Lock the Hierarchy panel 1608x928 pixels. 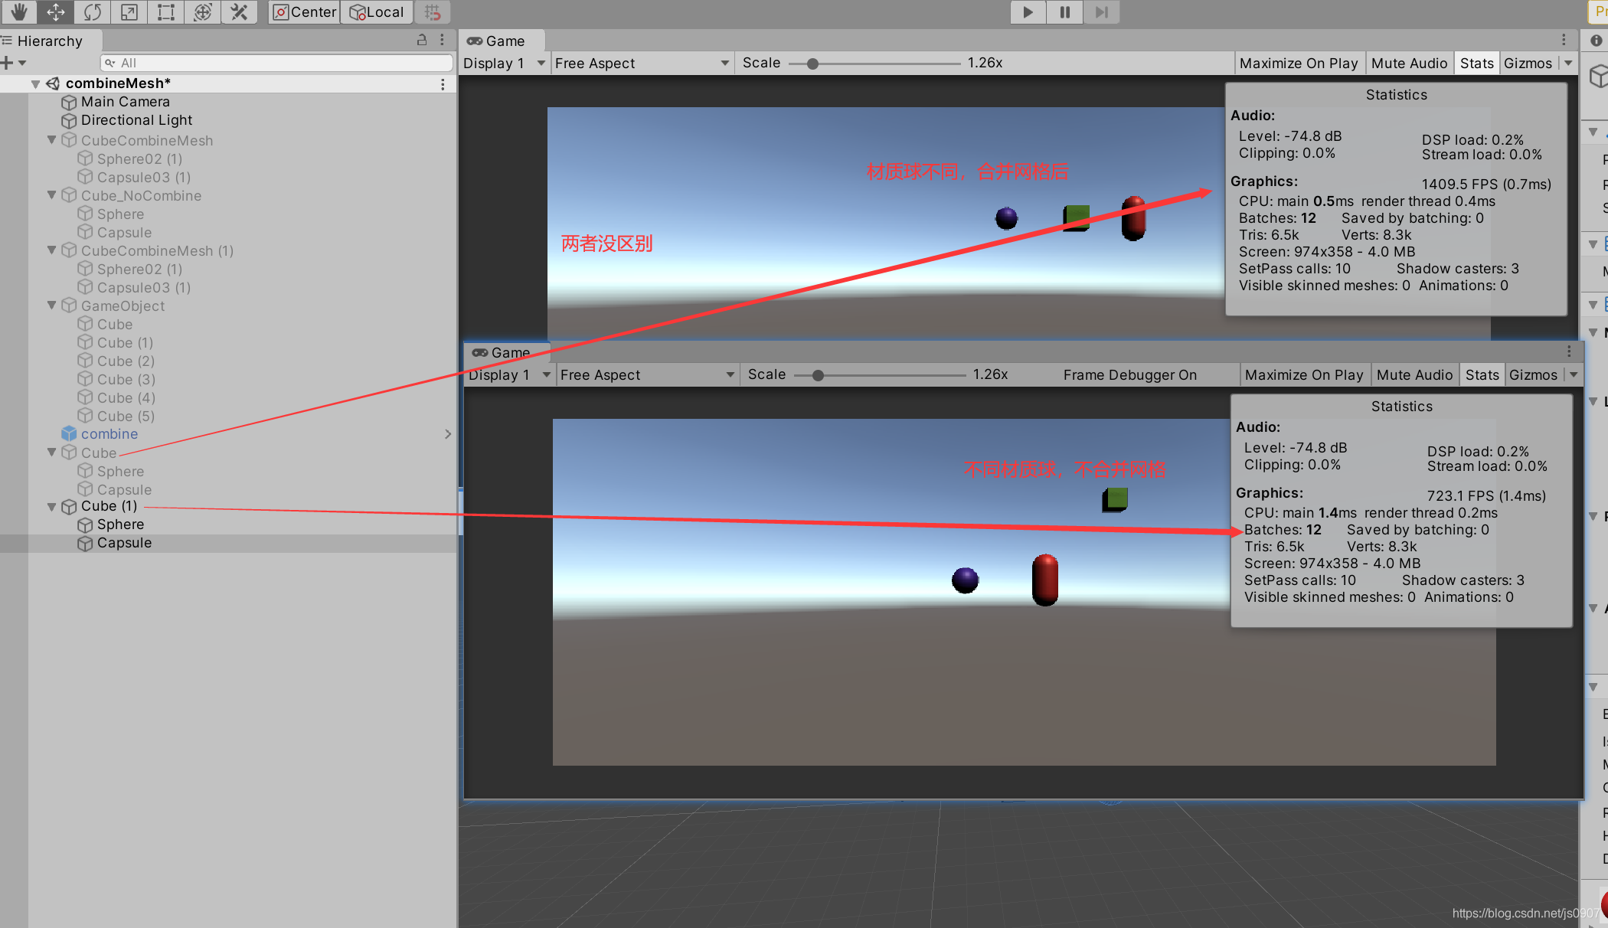[421, 40]
